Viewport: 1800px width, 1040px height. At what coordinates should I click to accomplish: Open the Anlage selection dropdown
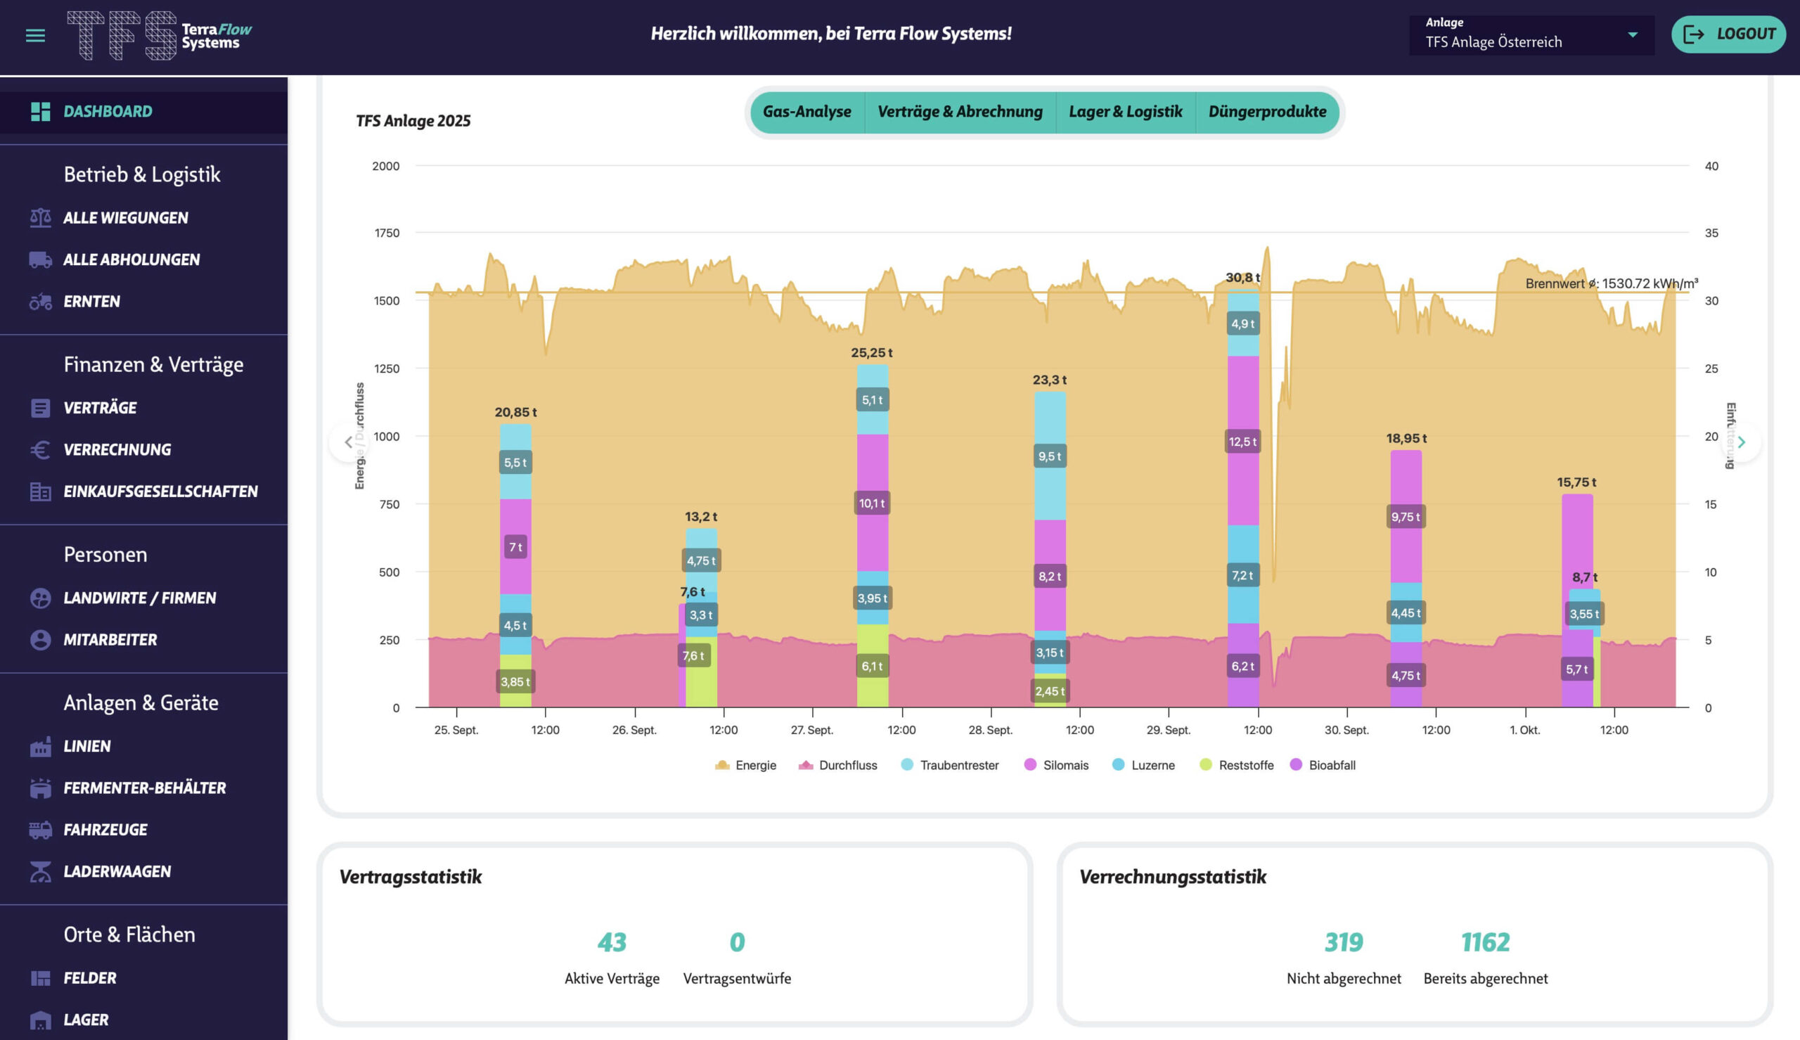(1531, 35)
